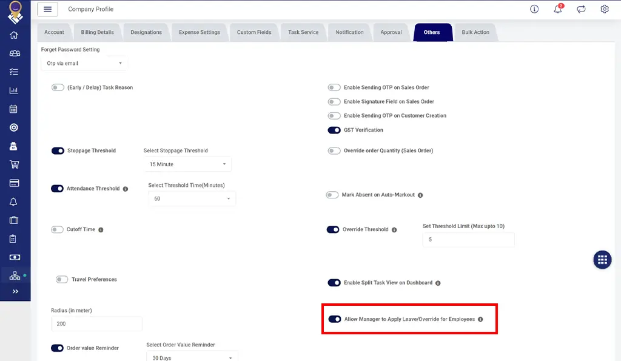621x361 pixels.
Task: Open the Select Order Value Reminder dropdown
Action: point(192,357)
